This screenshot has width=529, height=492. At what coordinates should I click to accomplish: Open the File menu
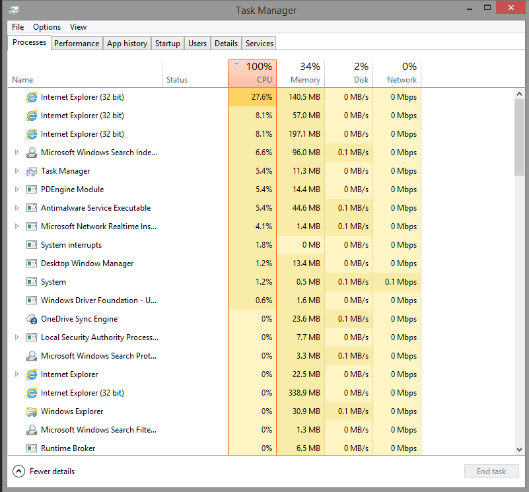(x=18, y=27)
